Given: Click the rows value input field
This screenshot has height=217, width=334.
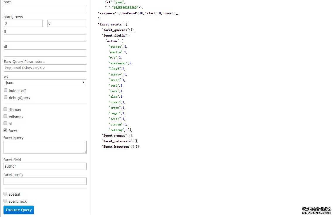Looking at the screenshot, I should pos(67,23).
